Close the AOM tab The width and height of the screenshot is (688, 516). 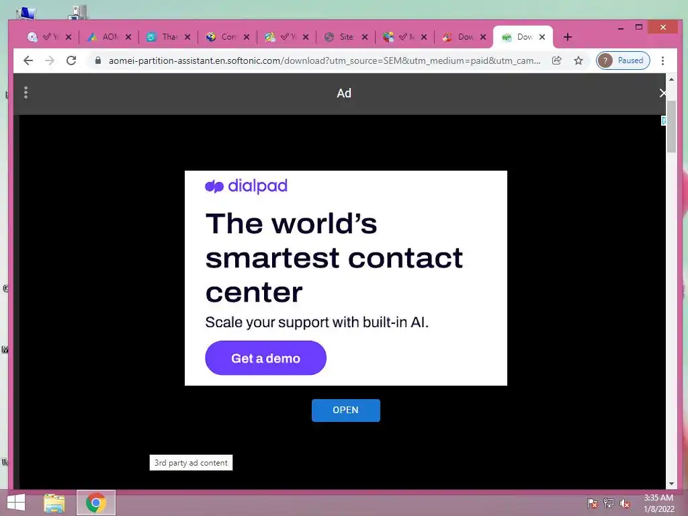(x=128, y=38)
